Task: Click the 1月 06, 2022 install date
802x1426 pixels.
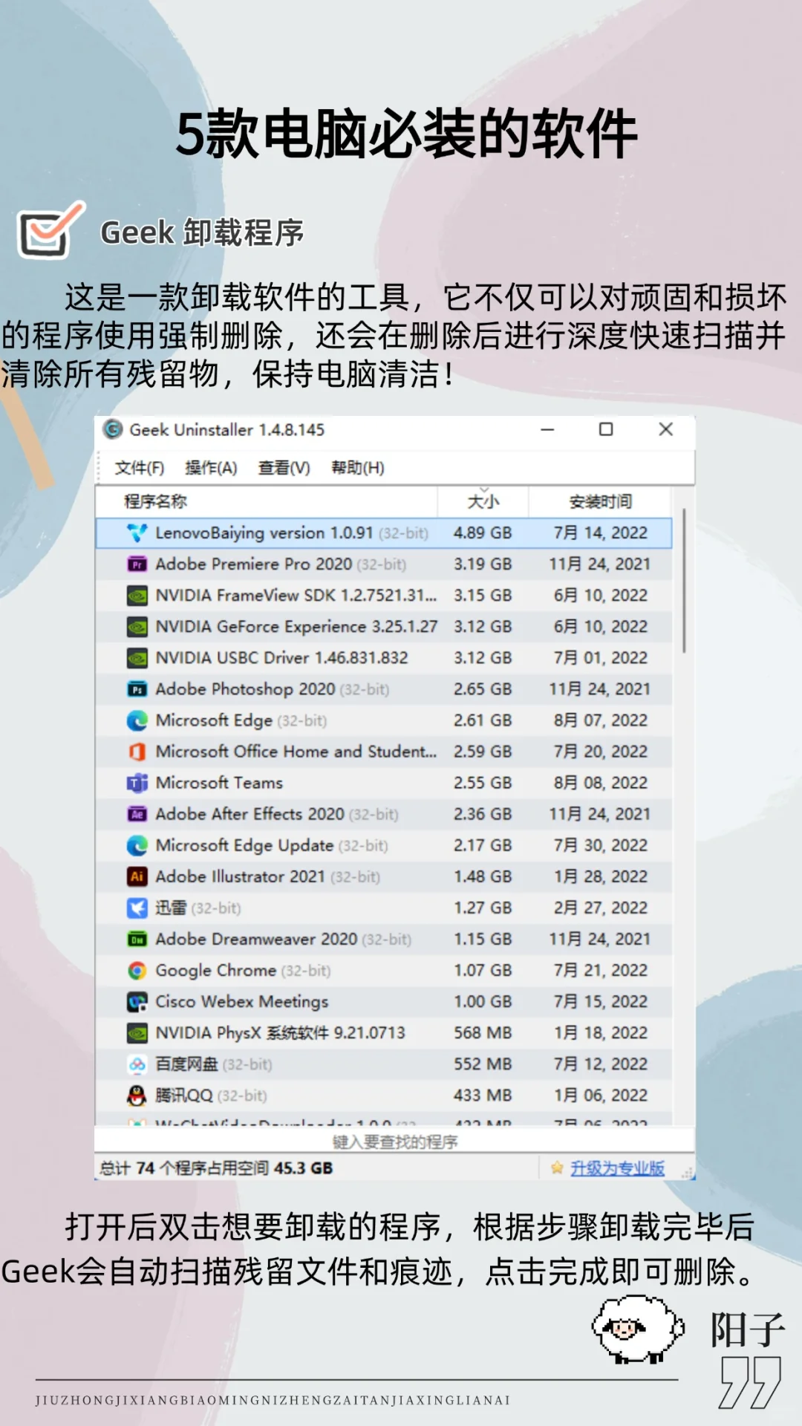Action: coord(600,1095)
